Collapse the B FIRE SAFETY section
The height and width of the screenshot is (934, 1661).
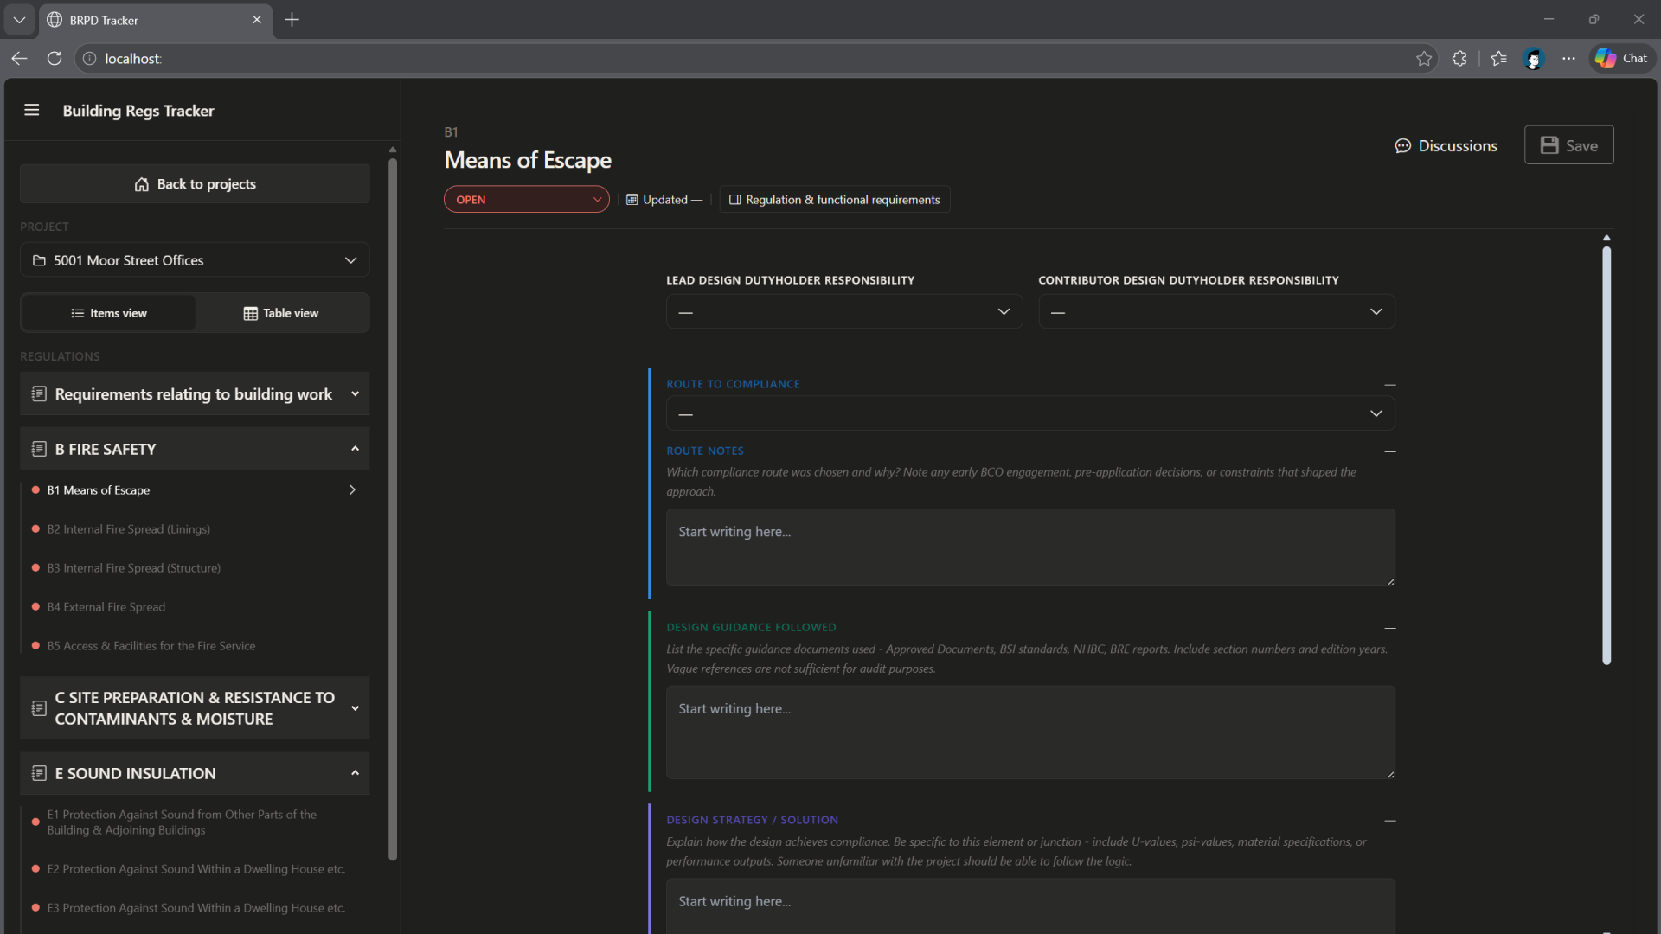(355, 449)
